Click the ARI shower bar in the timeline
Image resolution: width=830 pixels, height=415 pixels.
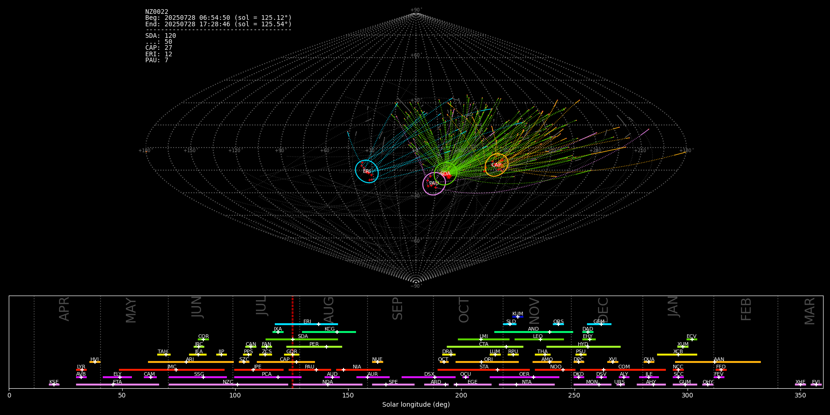coord(191,362)
